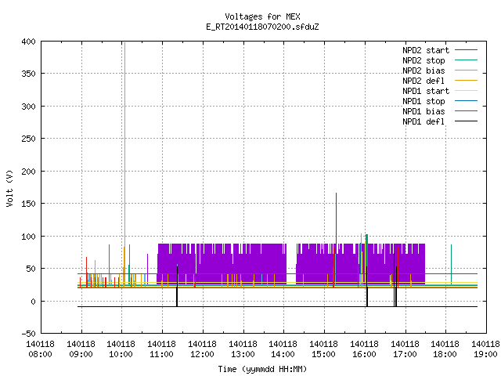The width and height of the screenshot is (501, 376).
Task: Click the black NPD1 defl spike near 11:20
Action: click(x=177, y=286)
